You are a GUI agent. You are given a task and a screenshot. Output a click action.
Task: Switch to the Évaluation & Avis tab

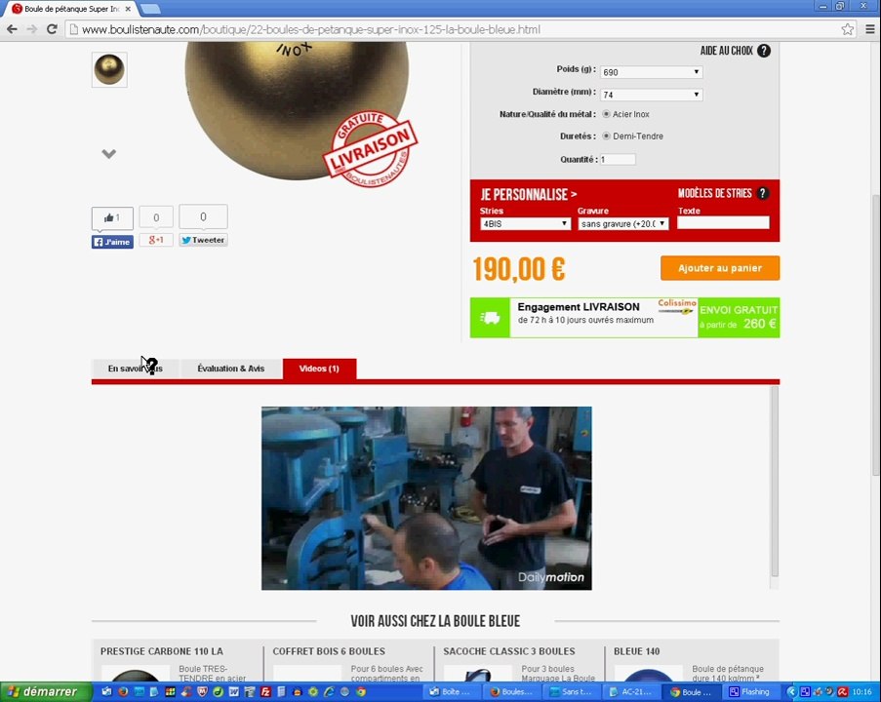[231, 369]
